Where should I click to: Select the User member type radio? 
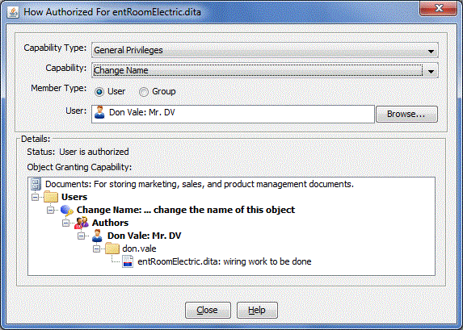pyautogui.click(x=99, y=92)
